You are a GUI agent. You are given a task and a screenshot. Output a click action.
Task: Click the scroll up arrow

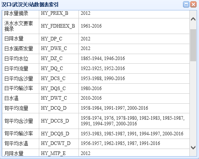coord(193,19)
